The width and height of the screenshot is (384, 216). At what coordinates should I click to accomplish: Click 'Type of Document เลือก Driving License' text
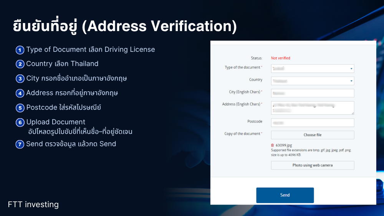coord(91,49)
